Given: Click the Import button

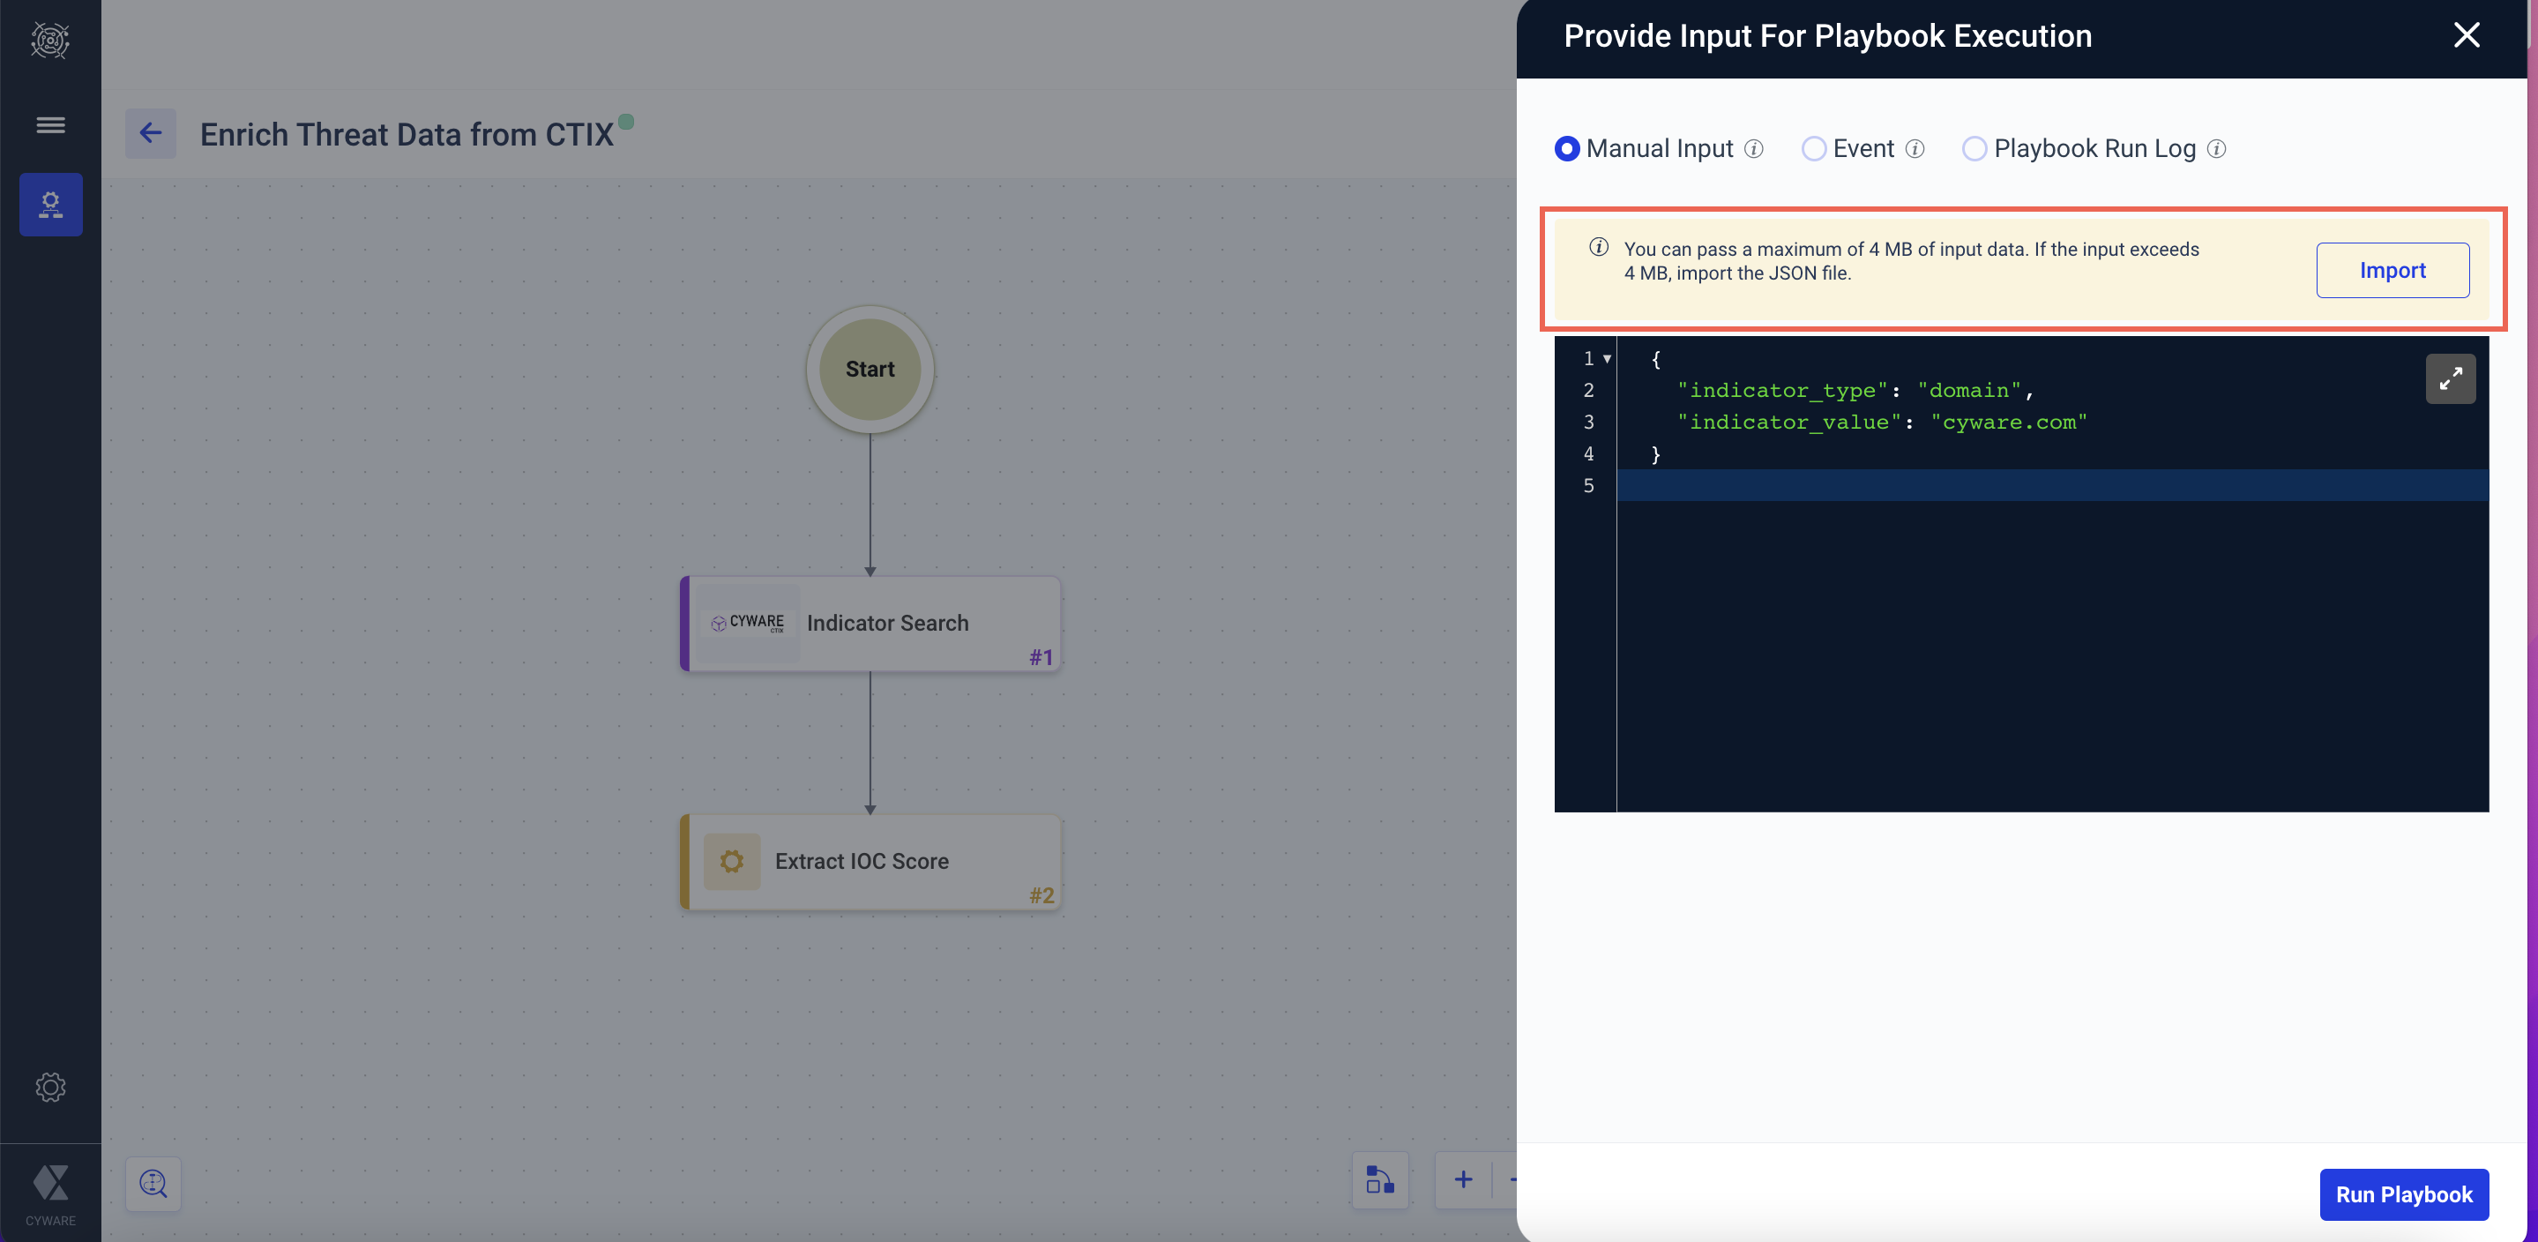Looking at the screenshot, I should (2392, 270).
